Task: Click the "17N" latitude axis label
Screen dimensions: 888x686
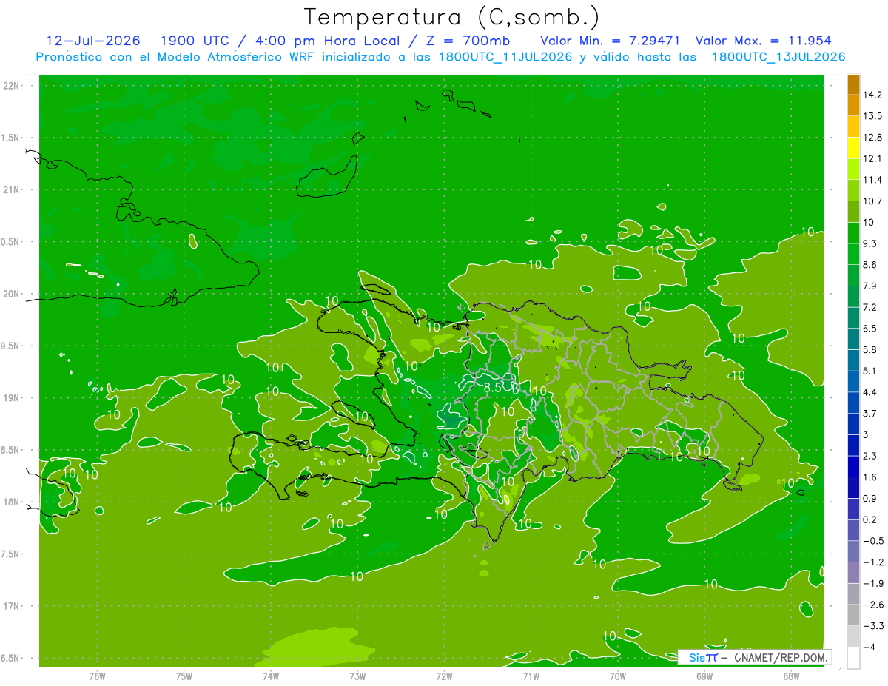Action: click(13, 606)
